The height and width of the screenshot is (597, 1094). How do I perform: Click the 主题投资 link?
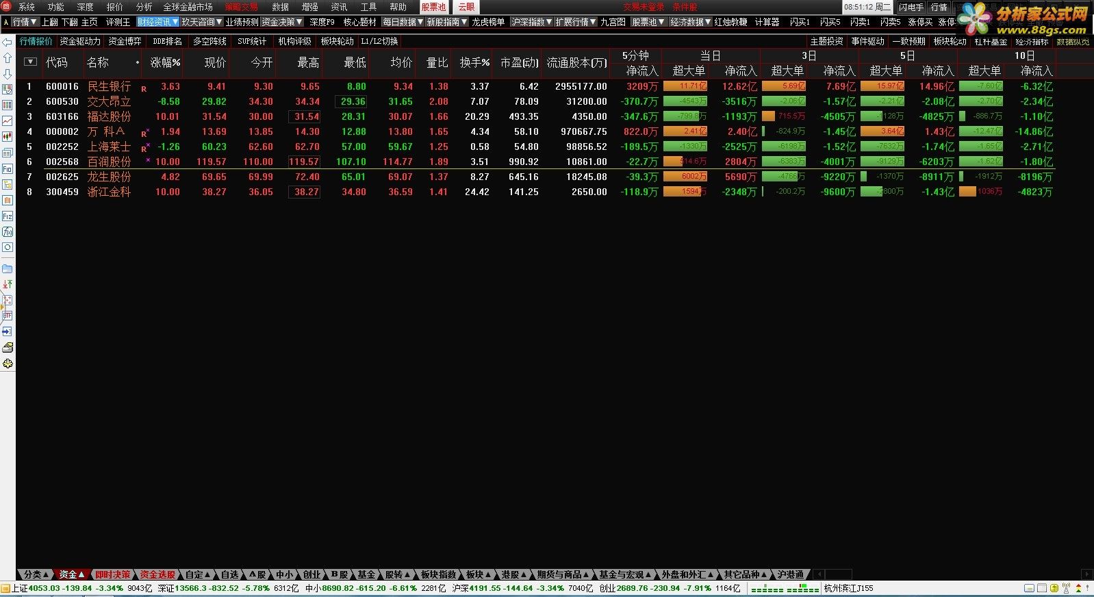[826, 42]
